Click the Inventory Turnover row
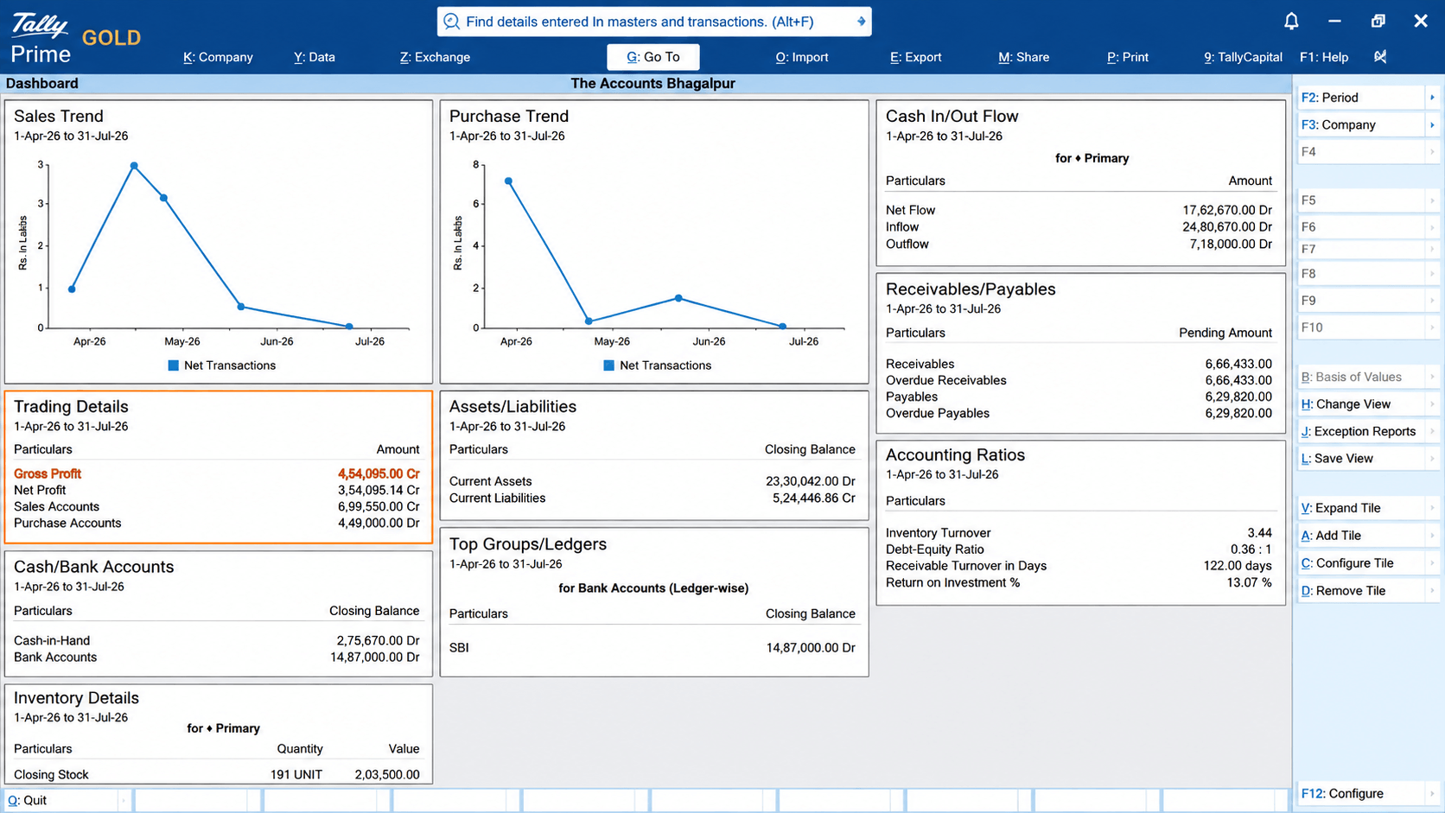Image resolution: width=1445 pixels, height=813 pixels. coord(1079,533)
